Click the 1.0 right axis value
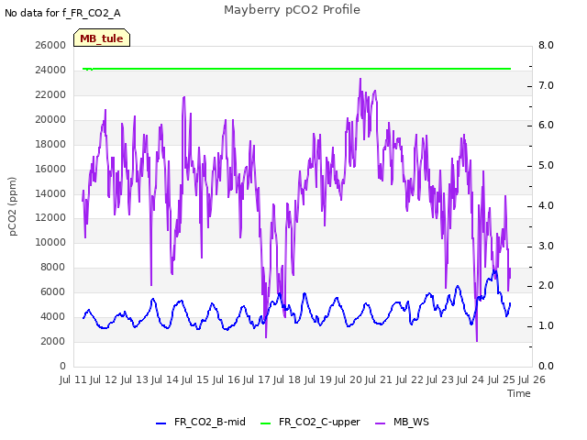 click(546, 326)
